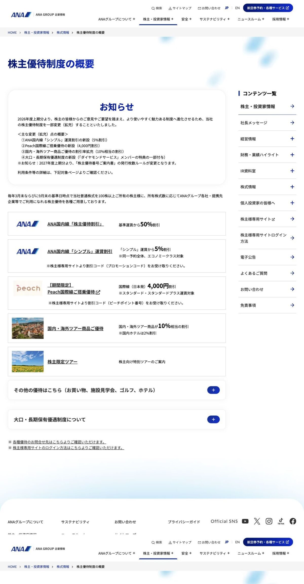Click ANA logo in シンプル運賃割引 card

tap(28, 251)
